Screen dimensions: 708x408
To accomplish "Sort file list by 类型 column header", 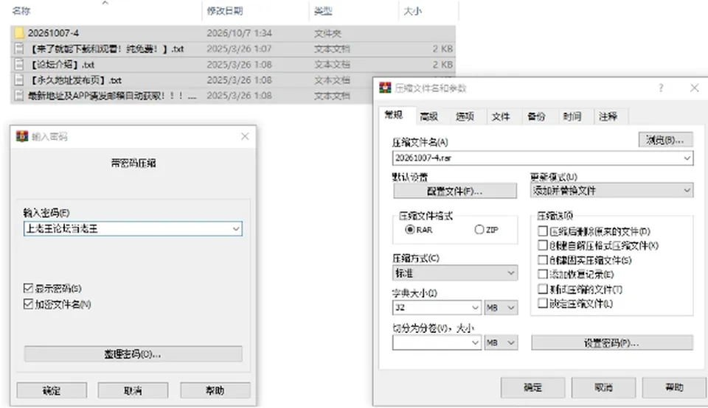I will [323, 11].
